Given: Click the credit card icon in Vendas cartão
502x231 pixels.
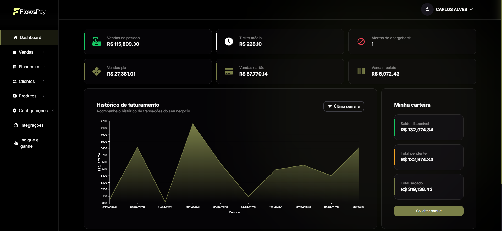Looking at the screenshot, I should [x=229, y=71].
